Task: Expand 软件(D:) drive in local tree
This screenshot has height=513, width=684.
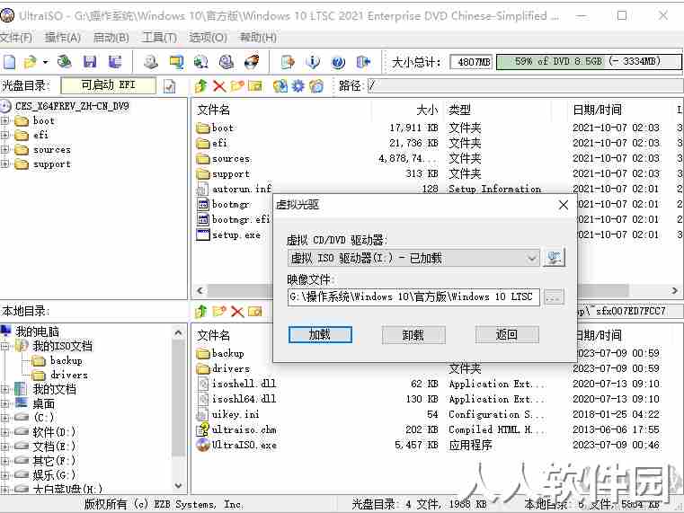Action: click(4, 432)
